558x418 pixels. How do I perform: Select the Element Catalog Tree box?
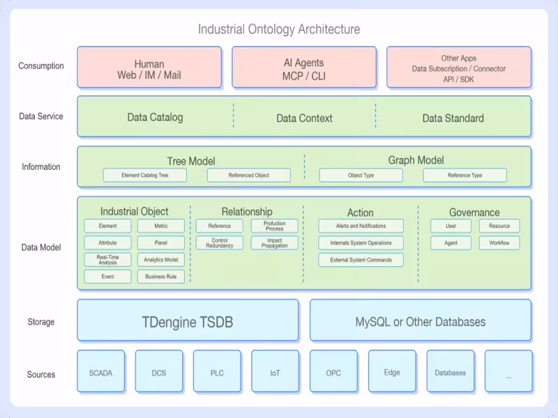[145, 176]
